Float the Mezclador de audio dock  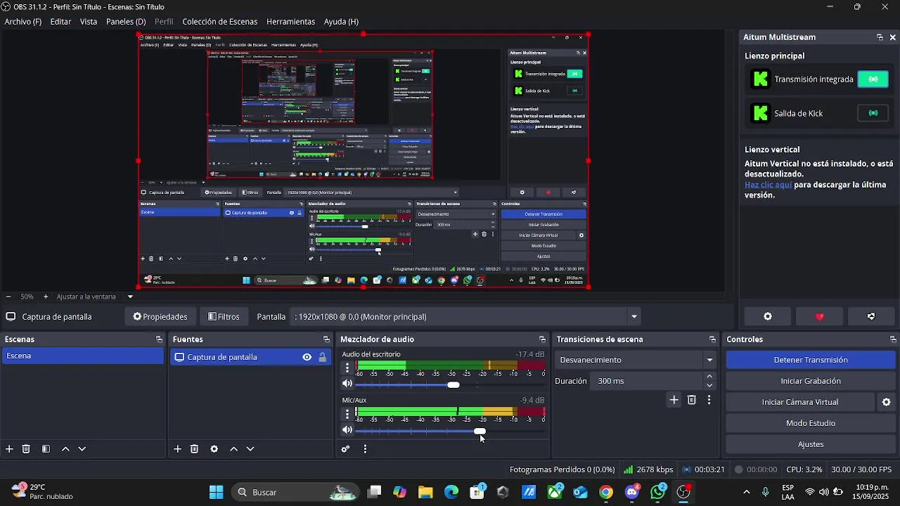(x=542, y=339)
